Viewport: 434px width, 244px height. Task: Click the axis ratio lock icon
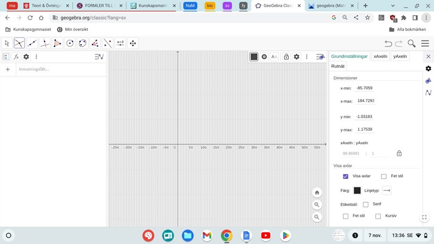point(399,153)
